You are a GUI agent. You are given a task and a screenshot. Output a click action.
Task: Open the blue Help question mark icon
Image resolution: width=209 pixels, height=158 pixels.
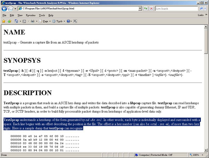click(x=68, y=21)
